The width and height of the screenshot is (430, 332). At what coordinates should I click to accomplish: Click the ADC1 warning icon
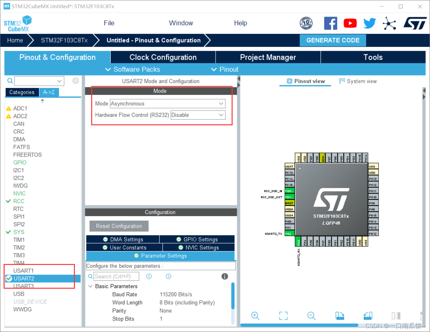(9, 108)
